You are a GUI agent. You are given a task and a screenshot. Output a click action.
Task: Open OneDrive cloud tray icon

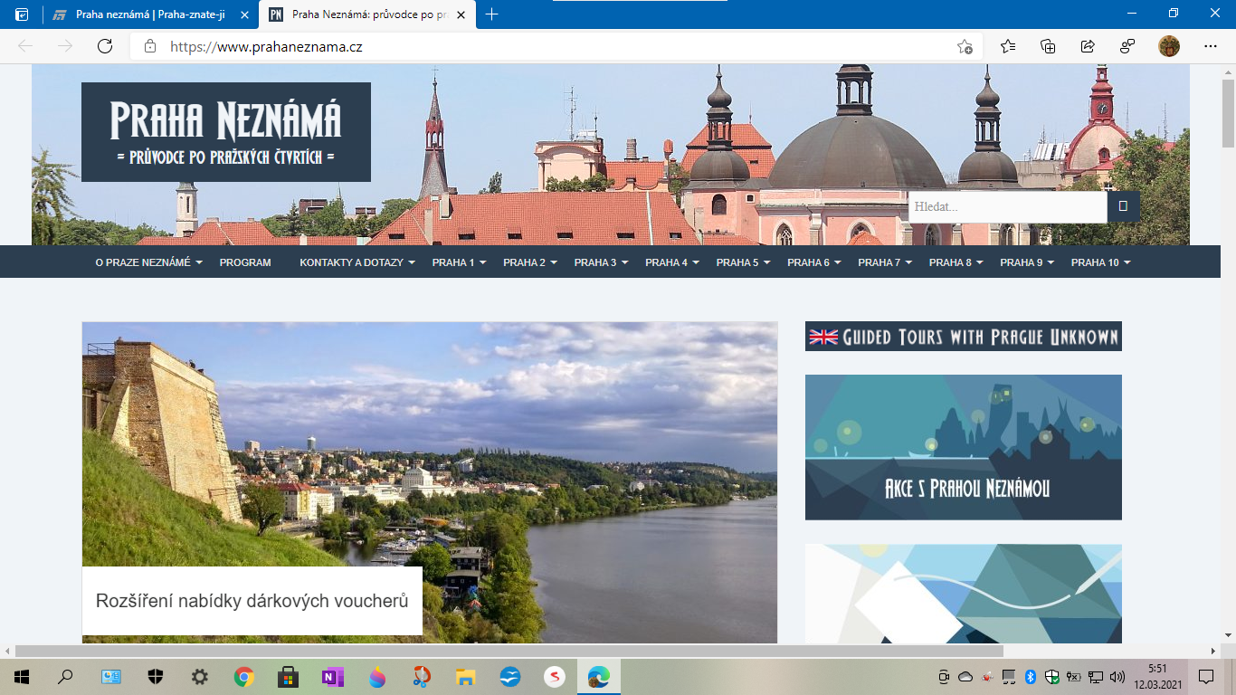[965, 677]
